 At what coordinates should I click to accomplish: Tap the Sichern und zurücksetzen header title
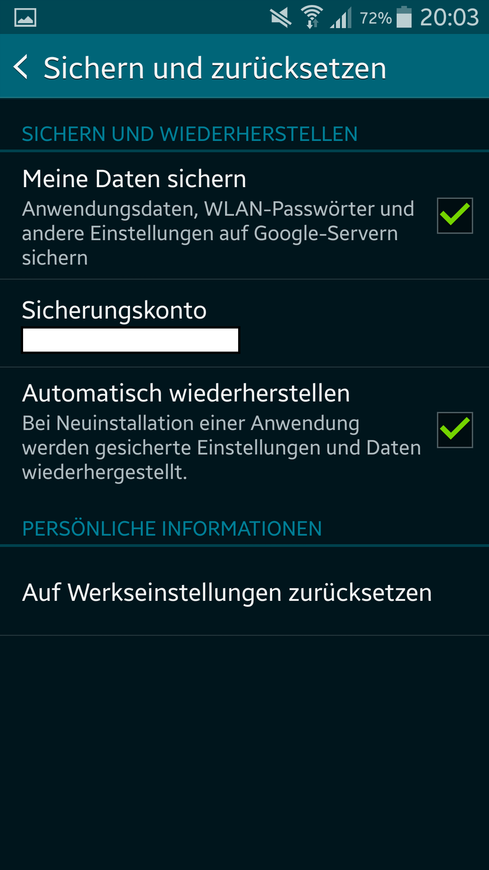point(215,68)
